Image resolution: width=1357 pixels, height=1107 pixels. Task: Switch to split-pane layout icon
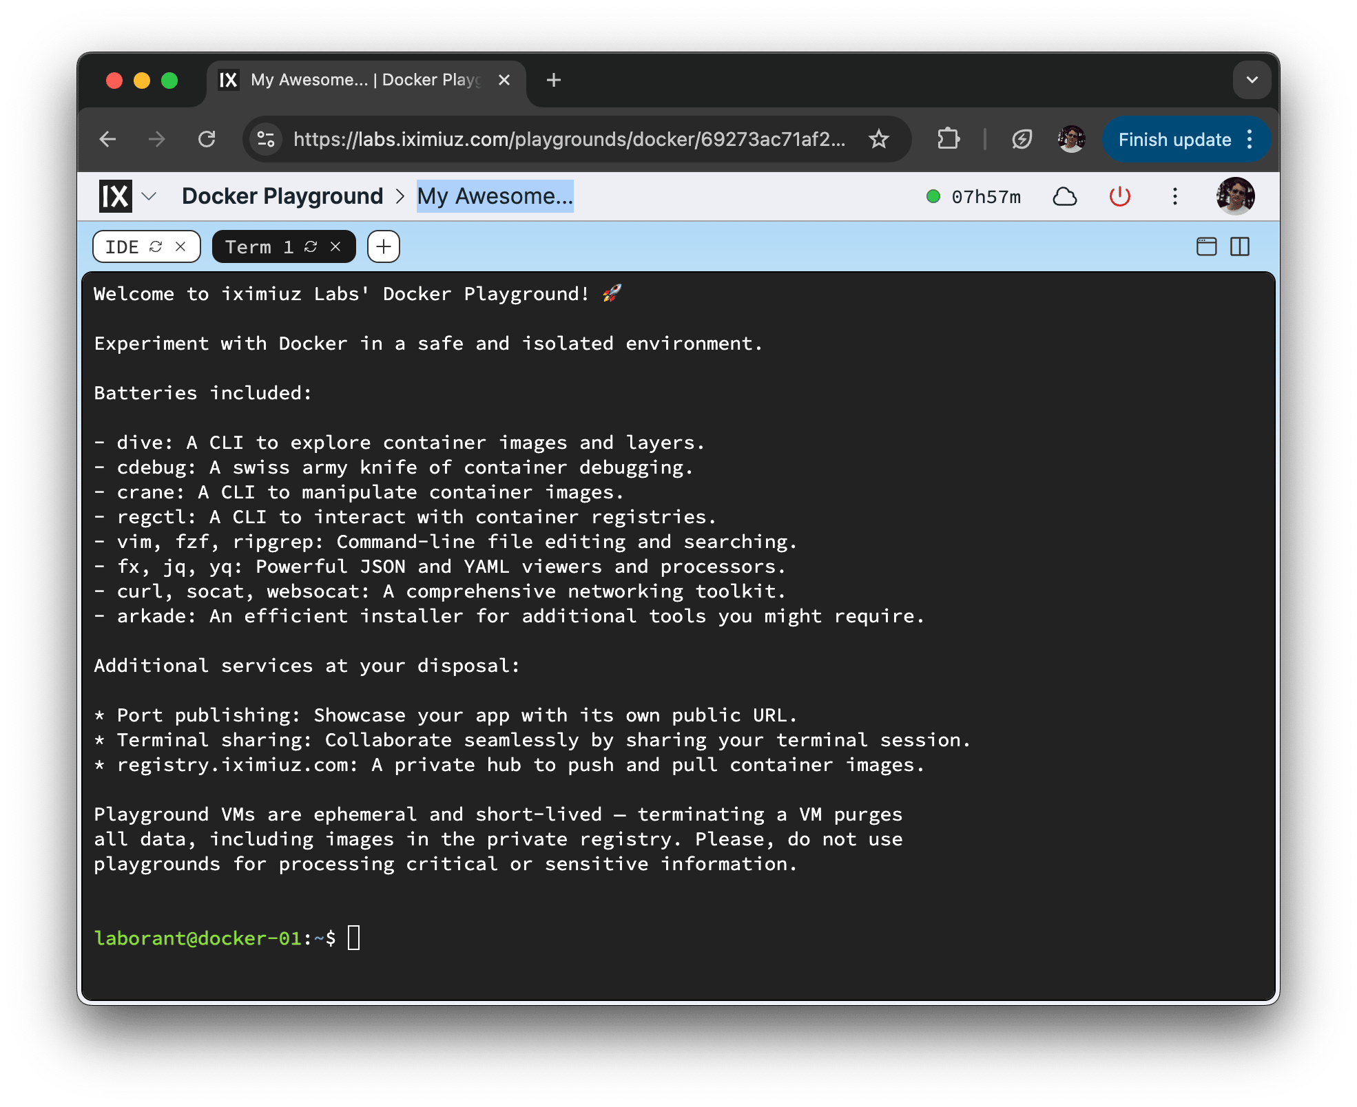[x=1240, y=246]
